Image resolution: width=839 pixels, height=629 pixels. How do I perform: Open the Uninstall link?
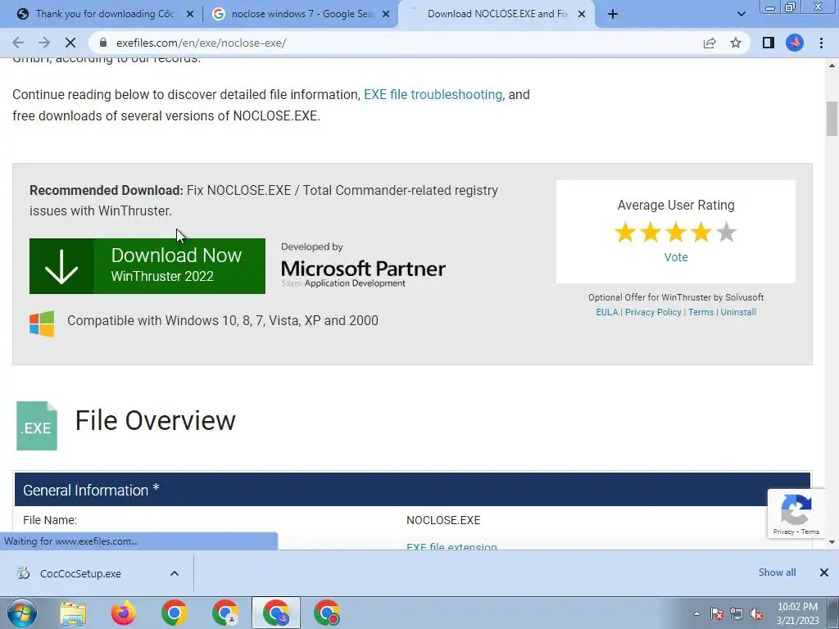(x=738, y=312)
